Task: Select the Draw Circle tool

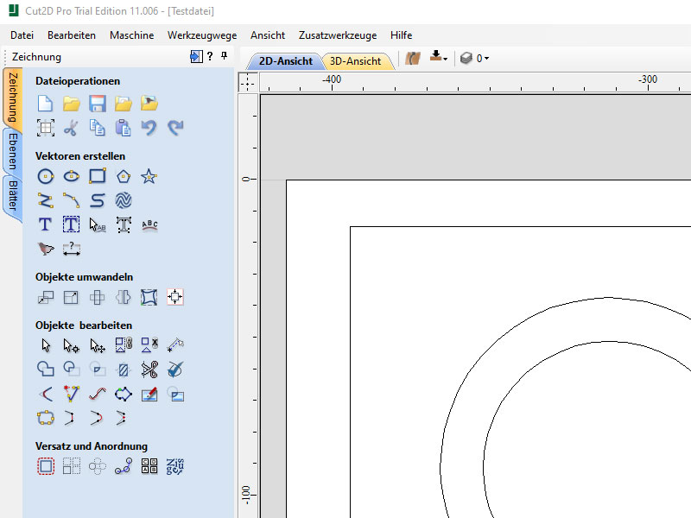Action: [x=46, y=177]
